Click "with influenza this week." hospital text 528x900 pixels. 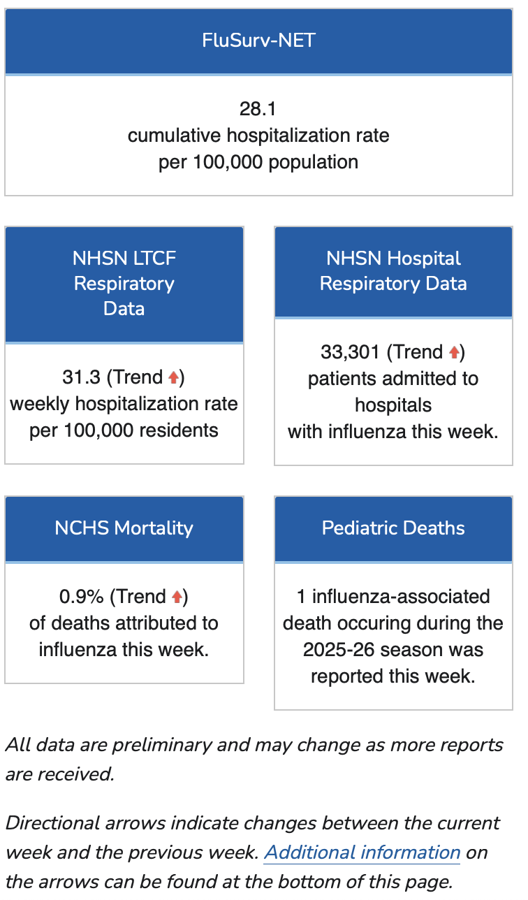click(x=393, y=432)
